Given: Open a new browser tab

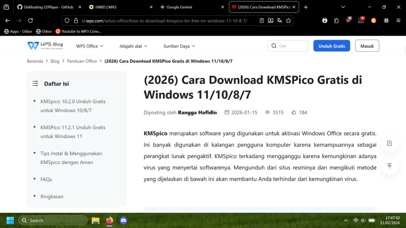Looking at the screenshot, I should (306, 7).
